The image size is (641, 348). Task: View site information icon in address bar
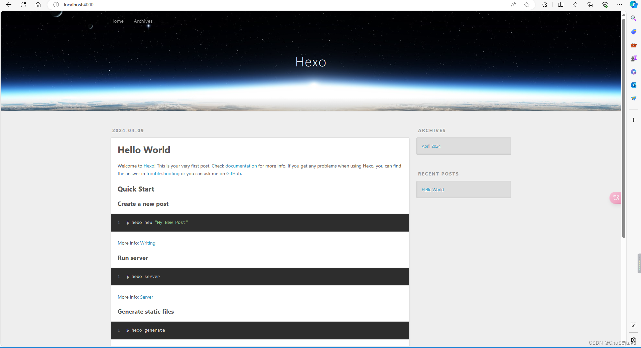56,5
